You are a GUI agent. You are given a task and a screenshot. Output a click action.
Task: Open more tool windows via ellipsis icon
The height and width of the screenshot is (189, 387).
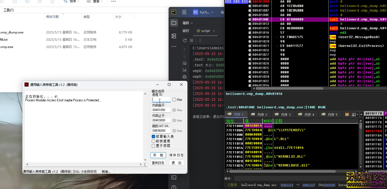point(174,46)
